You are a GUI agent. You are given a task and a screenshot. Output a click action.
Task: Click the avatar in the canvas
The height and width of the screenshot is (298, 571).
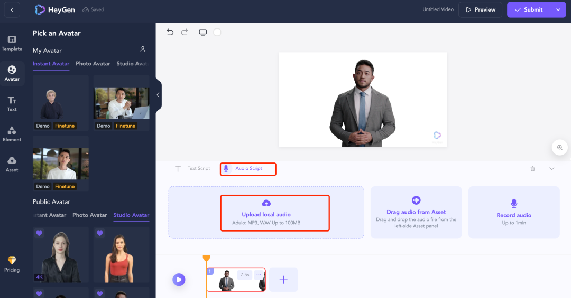362,103
